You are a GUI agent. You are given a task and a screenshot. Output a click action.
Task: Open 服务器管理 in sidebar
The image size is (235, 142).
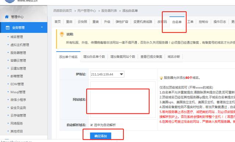18,53
